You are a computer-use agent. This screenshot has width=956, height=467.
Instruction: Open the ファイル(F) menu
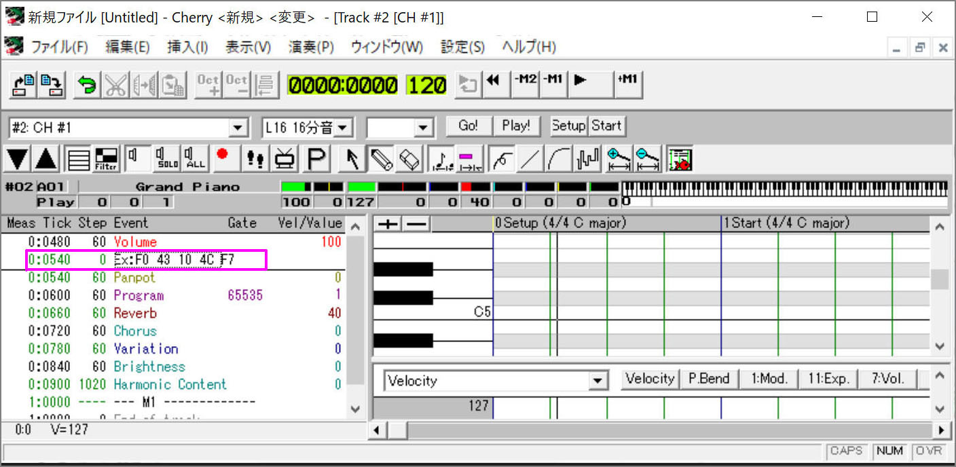click(60, 47)
